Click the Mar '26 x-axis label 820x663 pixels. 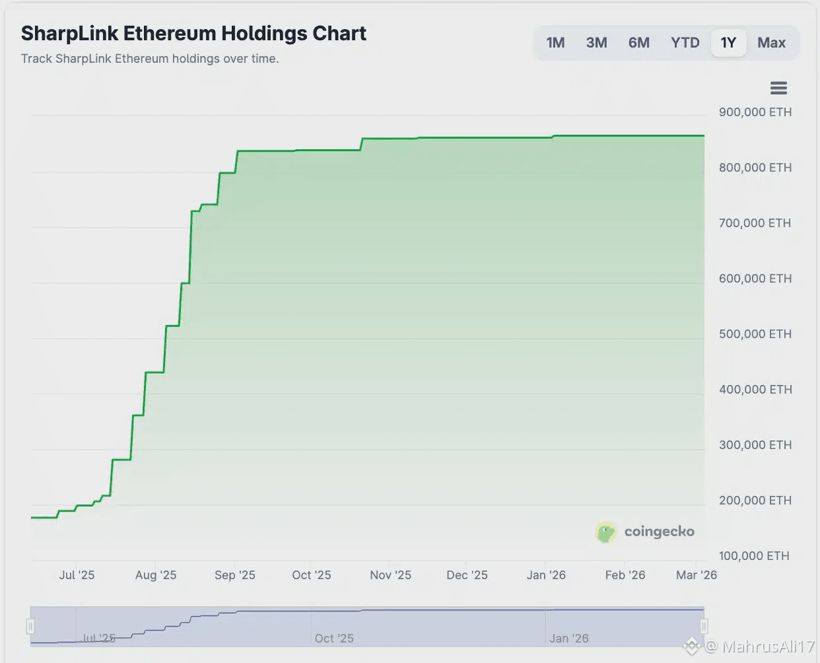click(696, 575)
